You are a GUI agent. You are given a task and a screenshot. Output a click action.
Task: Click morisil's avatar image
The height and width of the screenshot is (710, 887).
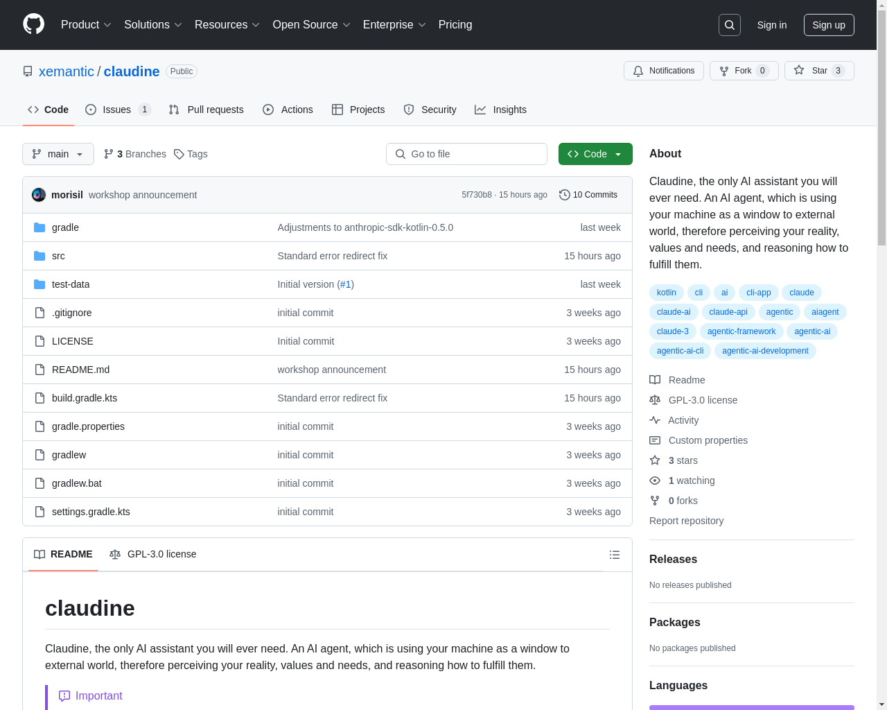[x=39, y=195]
